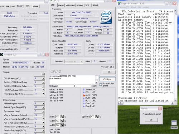The height and width of the screenshot is (134, 179).
Task: Click the HD1 temperature arrow icon
Action: [x=84, y=101]
